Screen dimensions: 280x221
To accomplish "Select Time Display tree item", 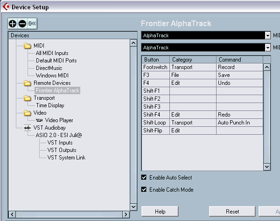I will tap(50, 105).
